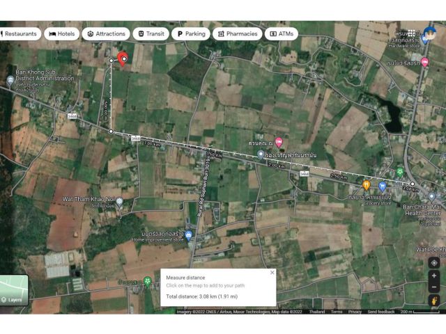Zoom out with the minus button
The height and width of the screenshot is (334, 446).
tap(433, 287)
